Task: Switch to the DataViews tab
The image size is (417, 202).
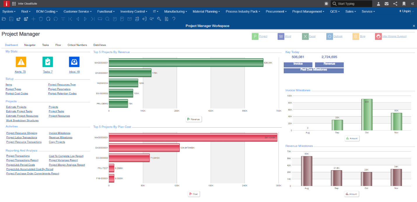Action: (x=100, y=45)
